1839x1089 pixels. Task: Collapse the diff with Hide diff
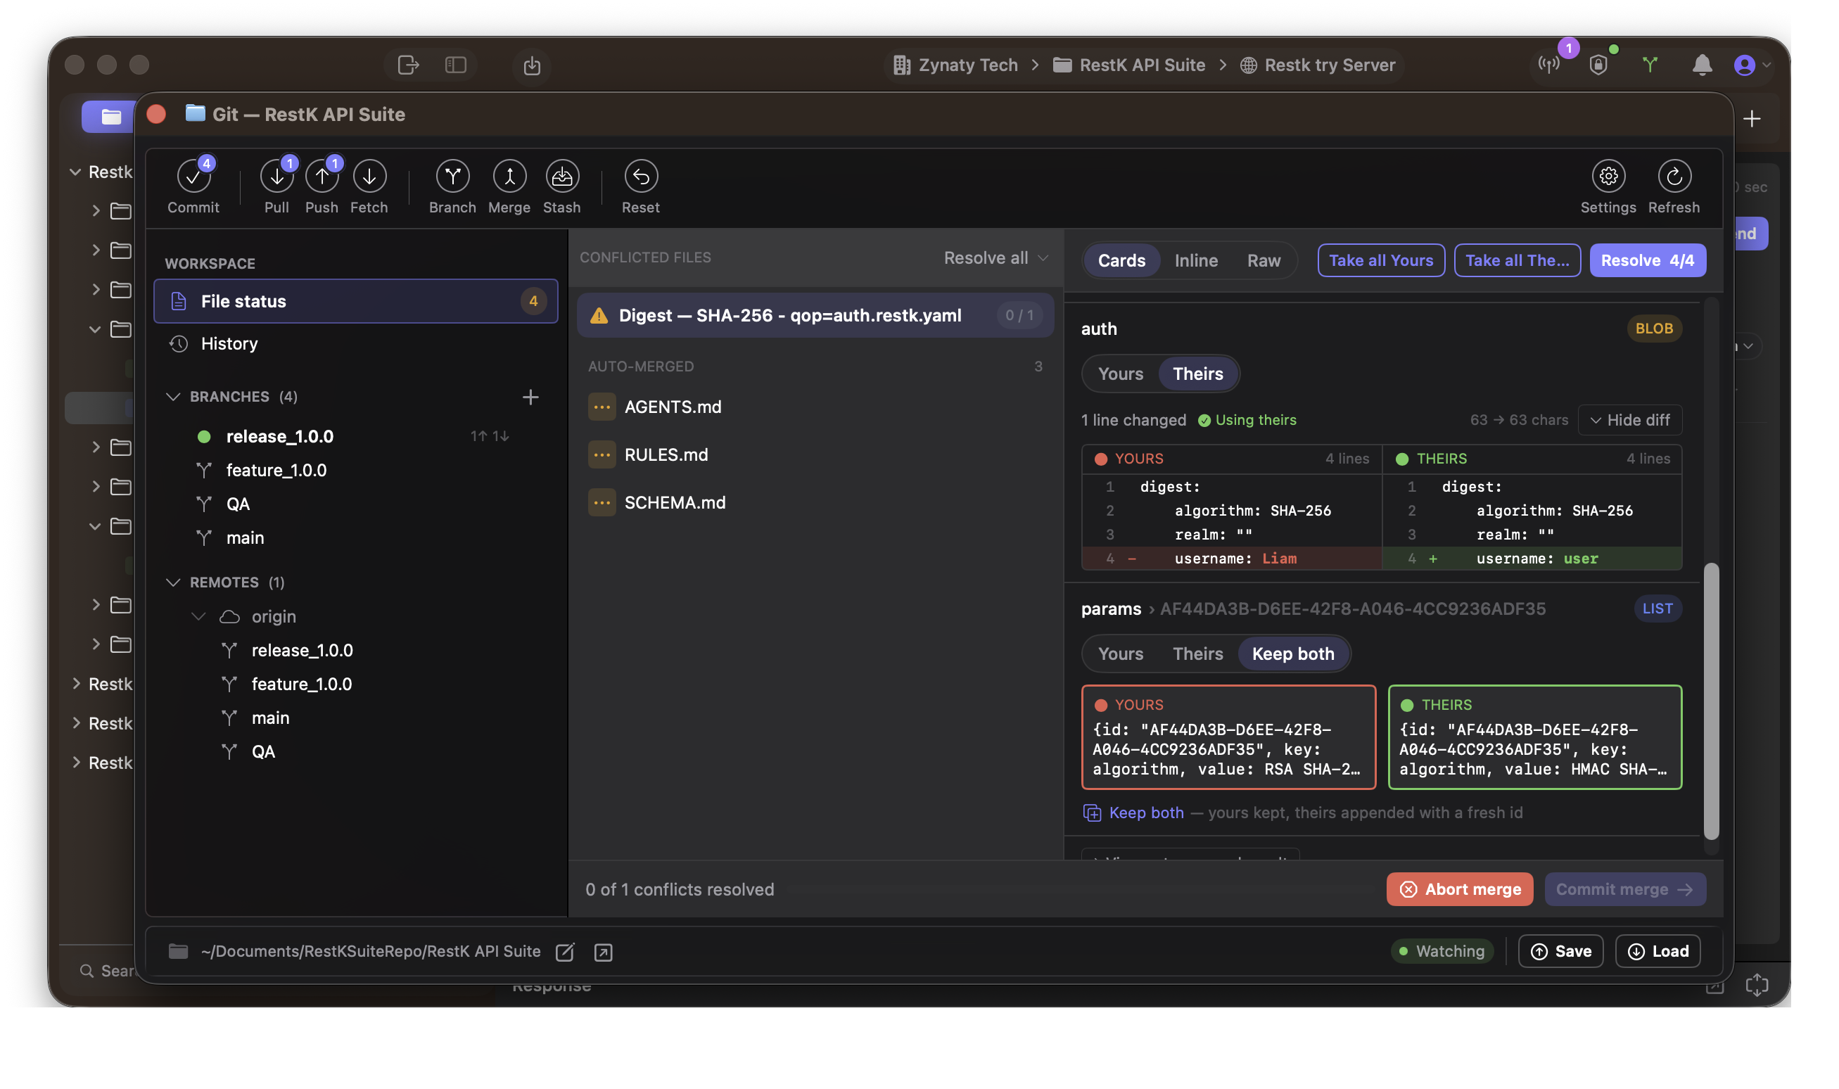coord(1629,420)
